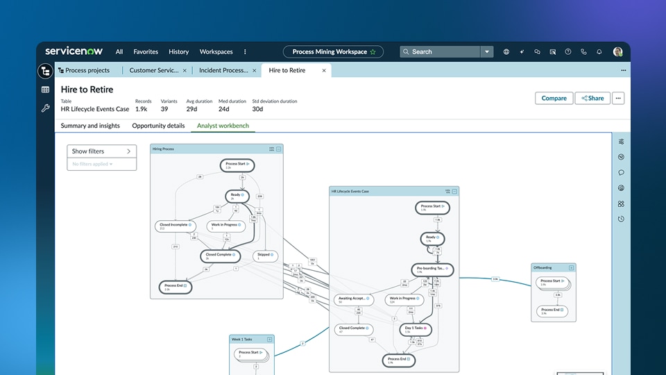Switch to the Process projects tab

[x=84, y=71]
